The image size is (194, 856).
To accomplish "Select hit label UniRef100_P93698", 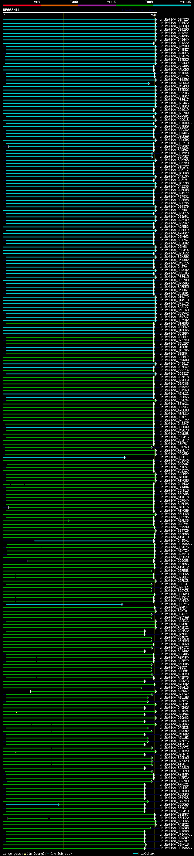I will click(x=174, y=771).
